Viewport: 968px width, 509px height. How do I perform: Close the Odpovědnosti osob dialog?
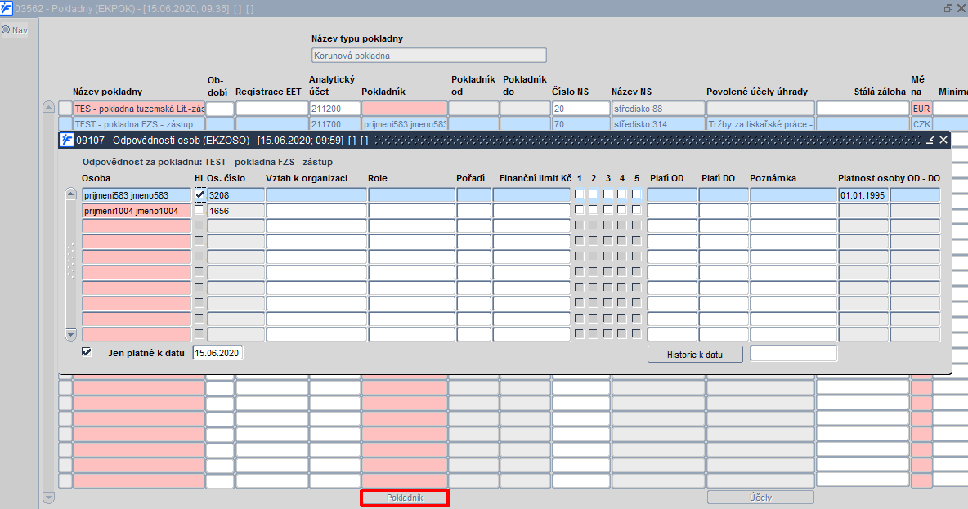(x=943, y=140)
